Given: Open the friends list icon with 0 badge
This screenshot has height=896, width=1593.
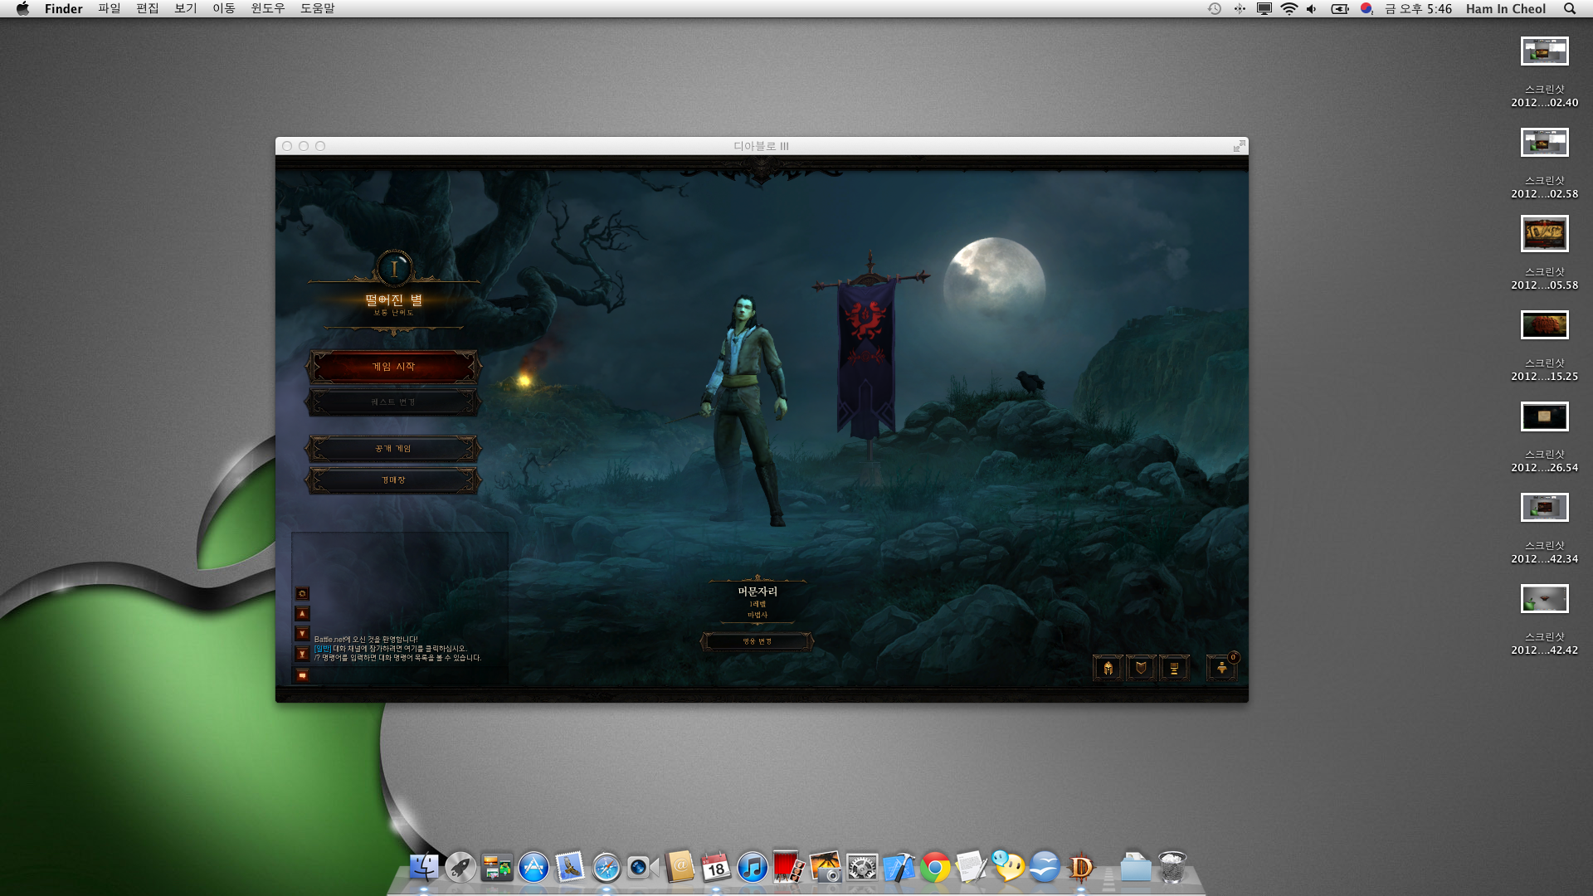Looking at the screenshot, I should click(1222, 667).
